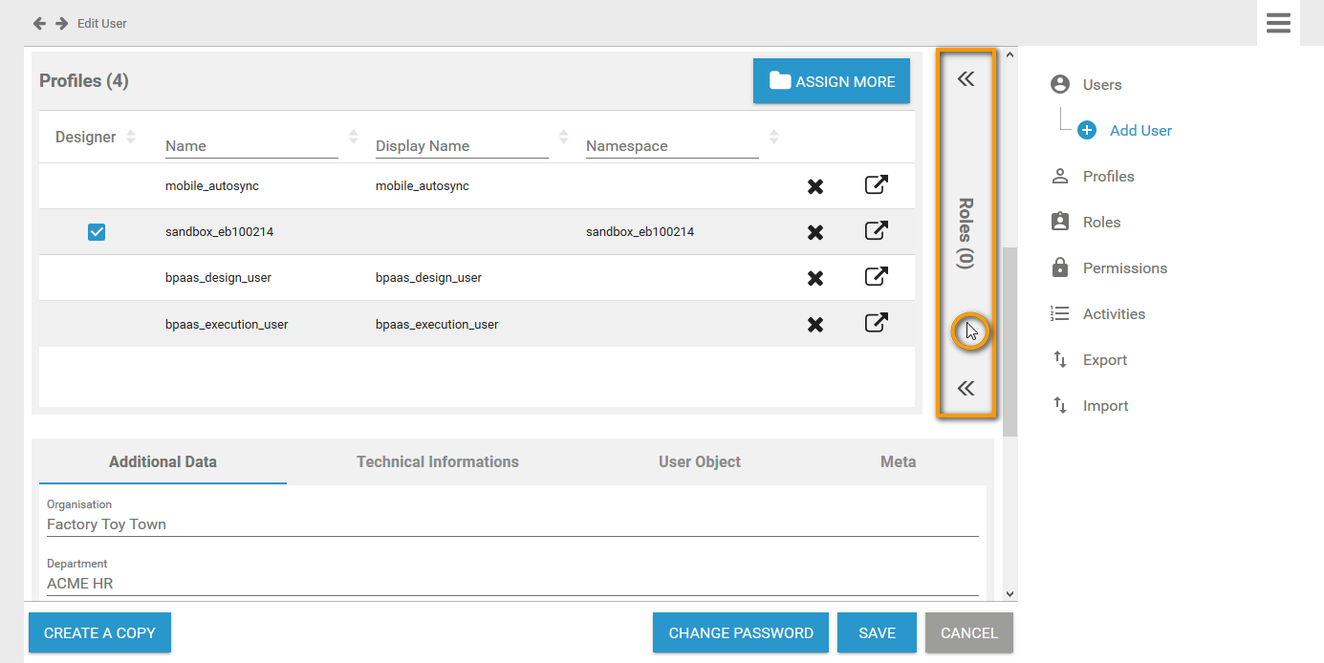Open bpaas_design_user profile in external view
This screenshot has height=663, width=1324.
coord(876,277)
